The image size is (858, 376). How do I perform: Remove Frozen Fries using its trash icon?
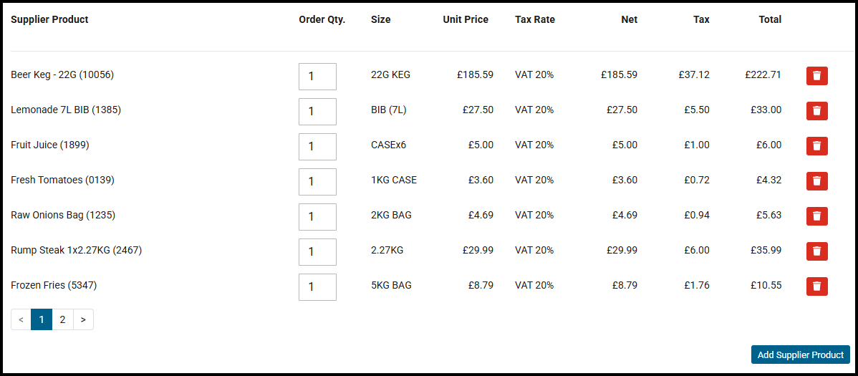(x=816, y=286)
